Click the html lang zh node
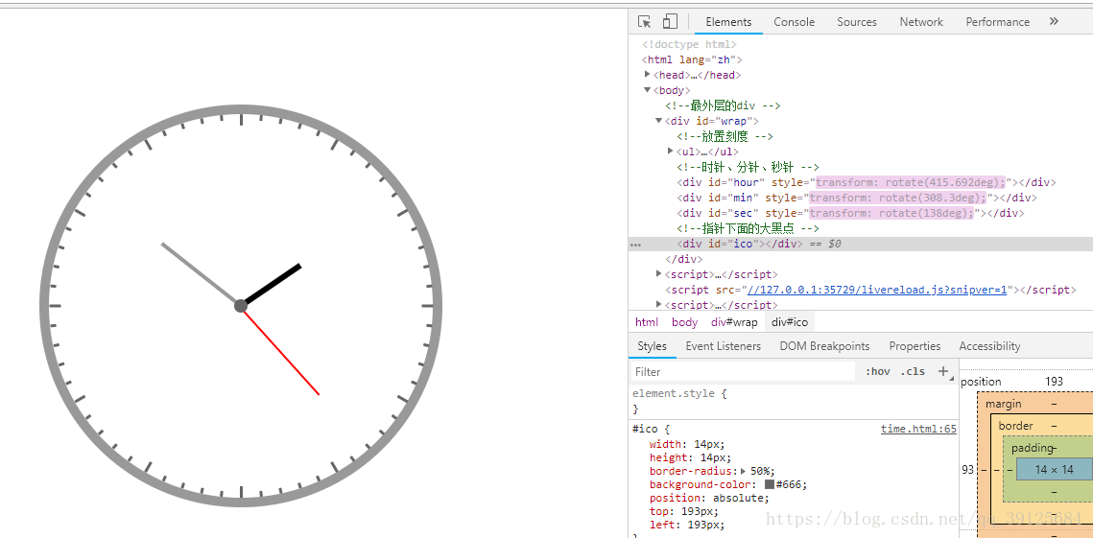The width and height of the screenshot is (1093, 538). point(692,59)
